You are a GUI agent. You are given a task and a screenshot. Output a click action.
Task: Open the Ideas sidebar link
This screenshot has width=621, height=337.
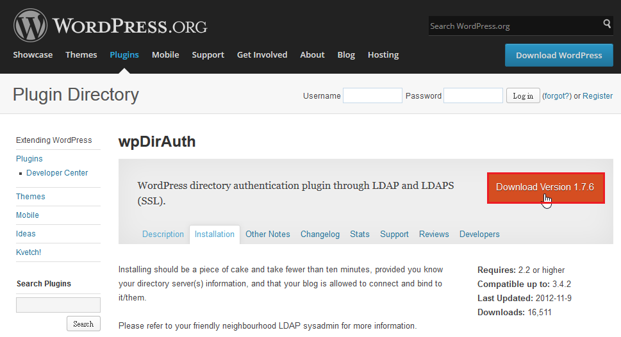(x=26, y=234)
